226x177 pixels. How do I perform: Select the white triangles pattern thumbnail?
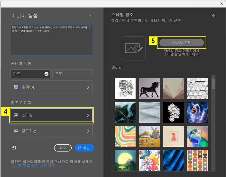(197, 89)
